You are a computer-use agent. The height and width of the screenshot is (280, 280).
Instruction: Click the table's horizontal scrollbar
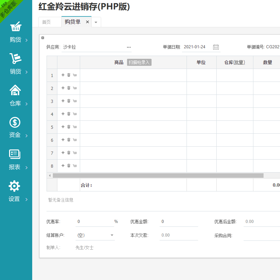pyautogui.click(x=157, y=175)
